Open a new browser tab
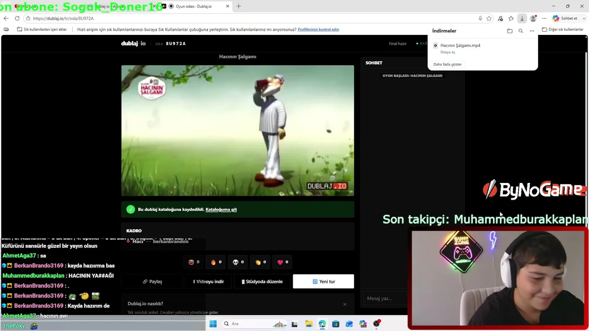589x331 pixels. tap(238, 6)
